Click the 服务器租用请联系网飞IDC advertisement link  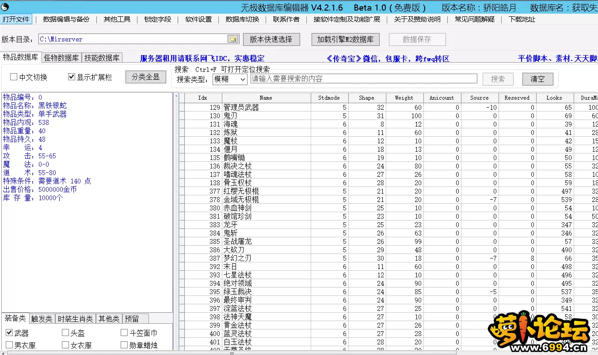pos(202,58)
